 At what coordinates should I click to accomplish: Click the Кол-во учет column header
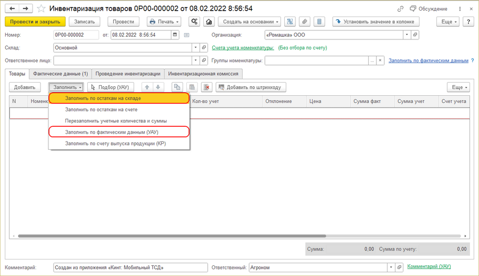[x=226, y=101]
